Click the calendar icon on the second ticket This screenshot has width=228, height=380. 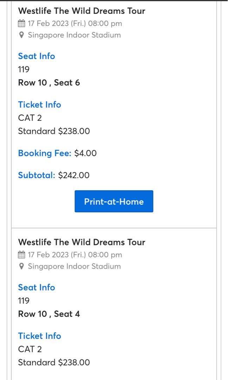point(21,254)
